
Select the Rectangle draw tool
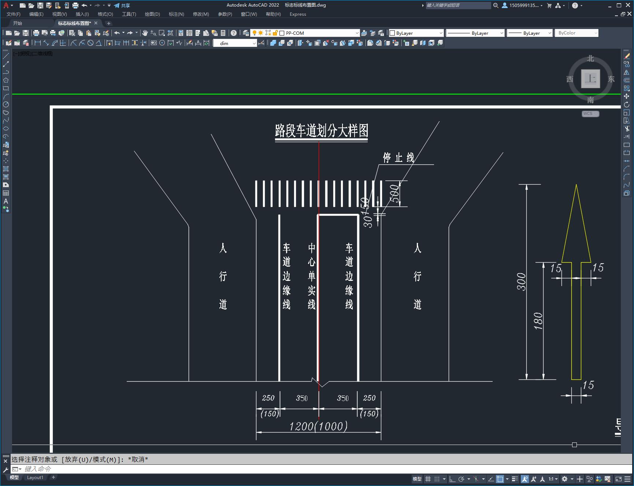click(x=6, y=88)
